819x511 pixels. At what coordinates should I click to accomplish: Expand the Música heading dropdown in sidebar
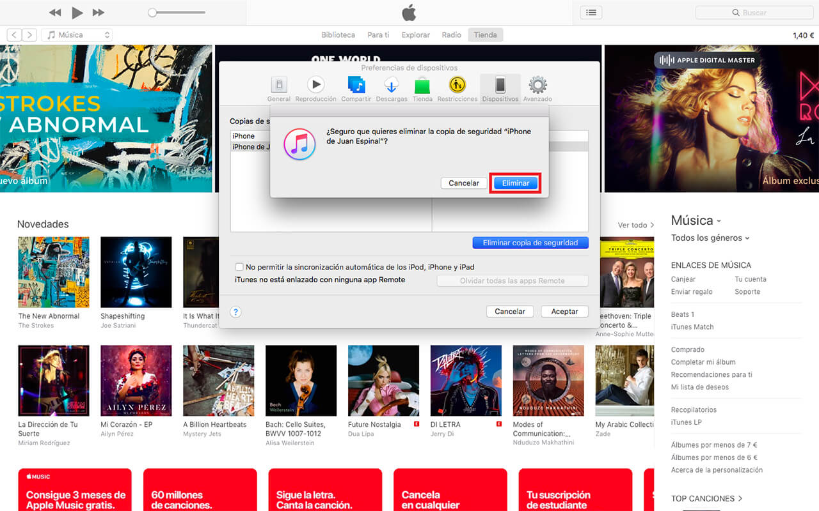click(696, 220)
